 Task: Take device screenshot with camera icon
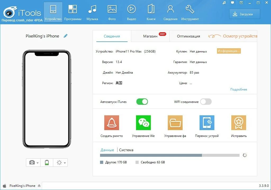[x=32, y=162]
